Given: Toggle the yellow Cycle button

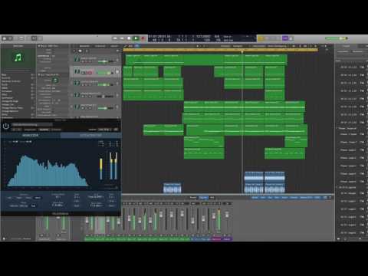Looking at the screenshot, I should coord(261,38).
